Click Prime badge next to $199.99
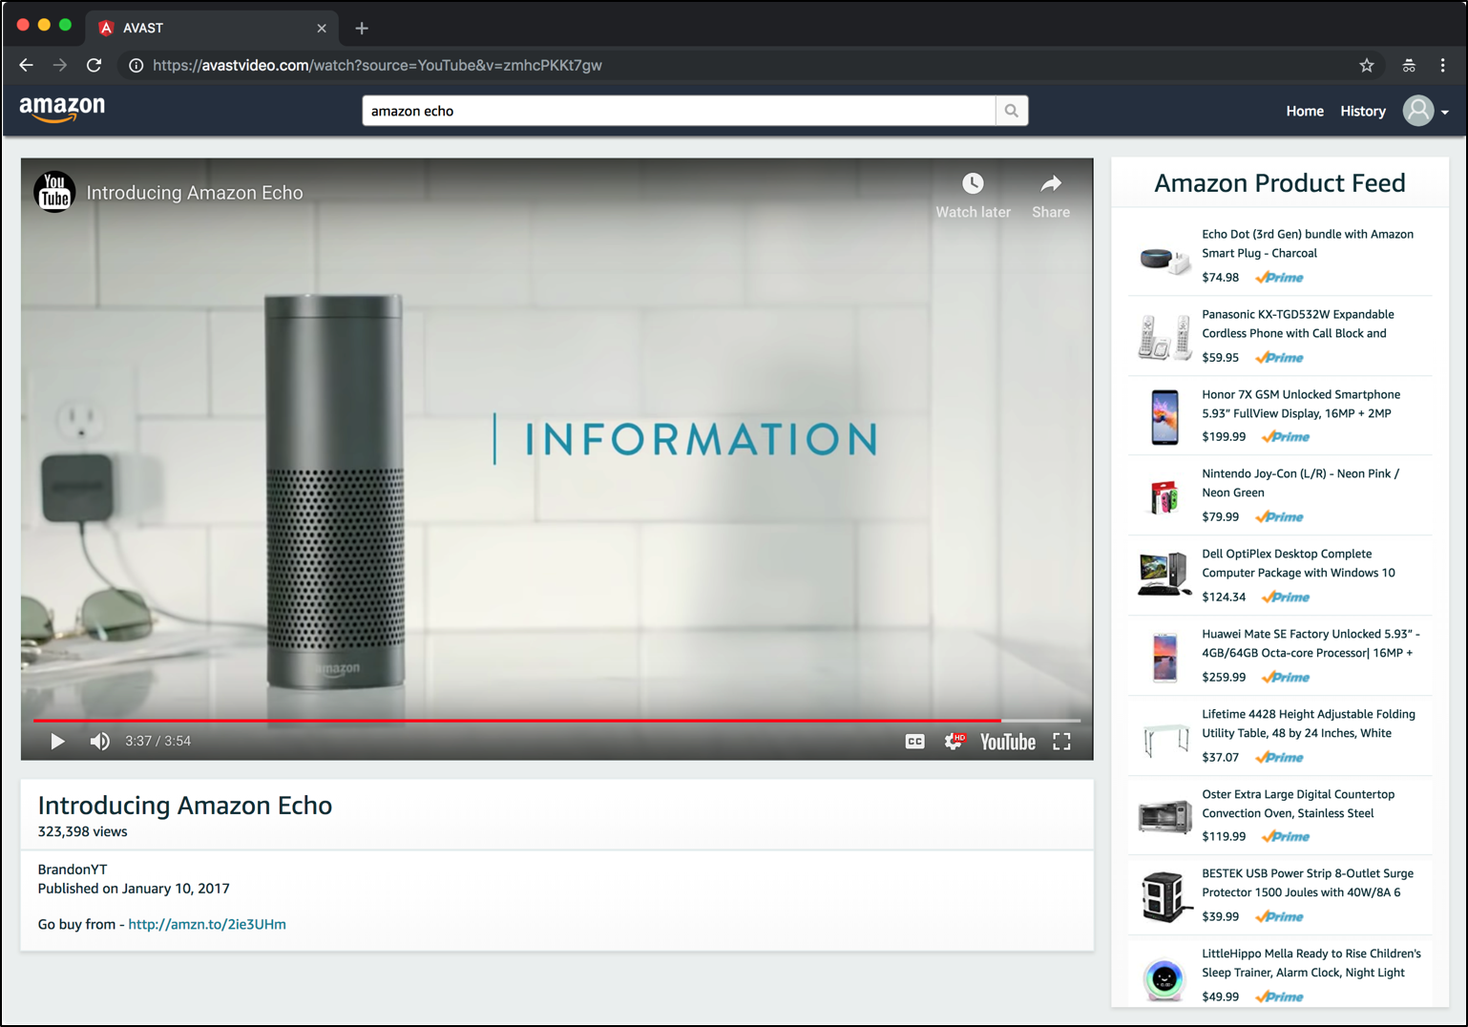This screenshot has height=1027, width=1468. click(x=1286, y=437)
